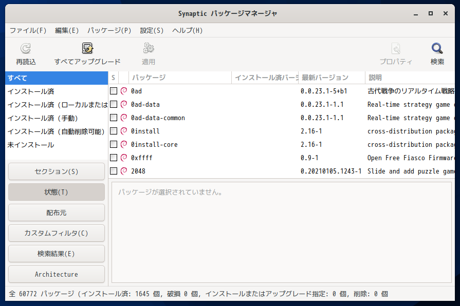The image size is (460, 306).
Task: Click the すべてアップグレード toolbar icon
Action: [x=87, y=48]
